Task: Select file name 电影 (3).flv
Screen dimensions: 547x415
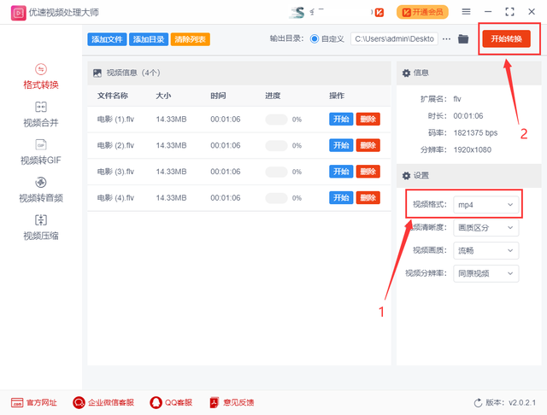Action: [115, 172]
